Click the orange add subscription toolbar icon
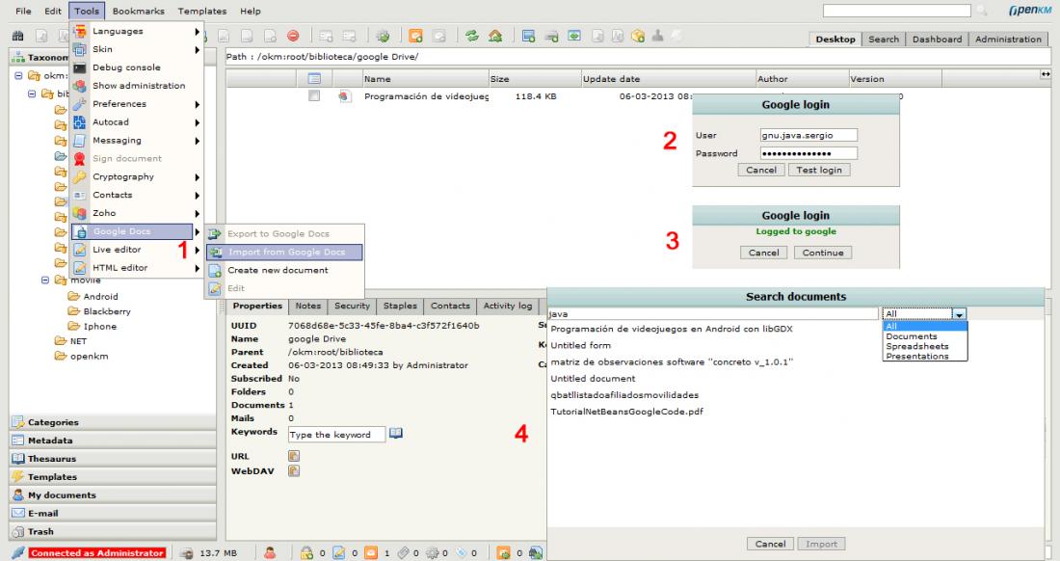Screen dimensions: 1060x561 [x=415, y=36]
